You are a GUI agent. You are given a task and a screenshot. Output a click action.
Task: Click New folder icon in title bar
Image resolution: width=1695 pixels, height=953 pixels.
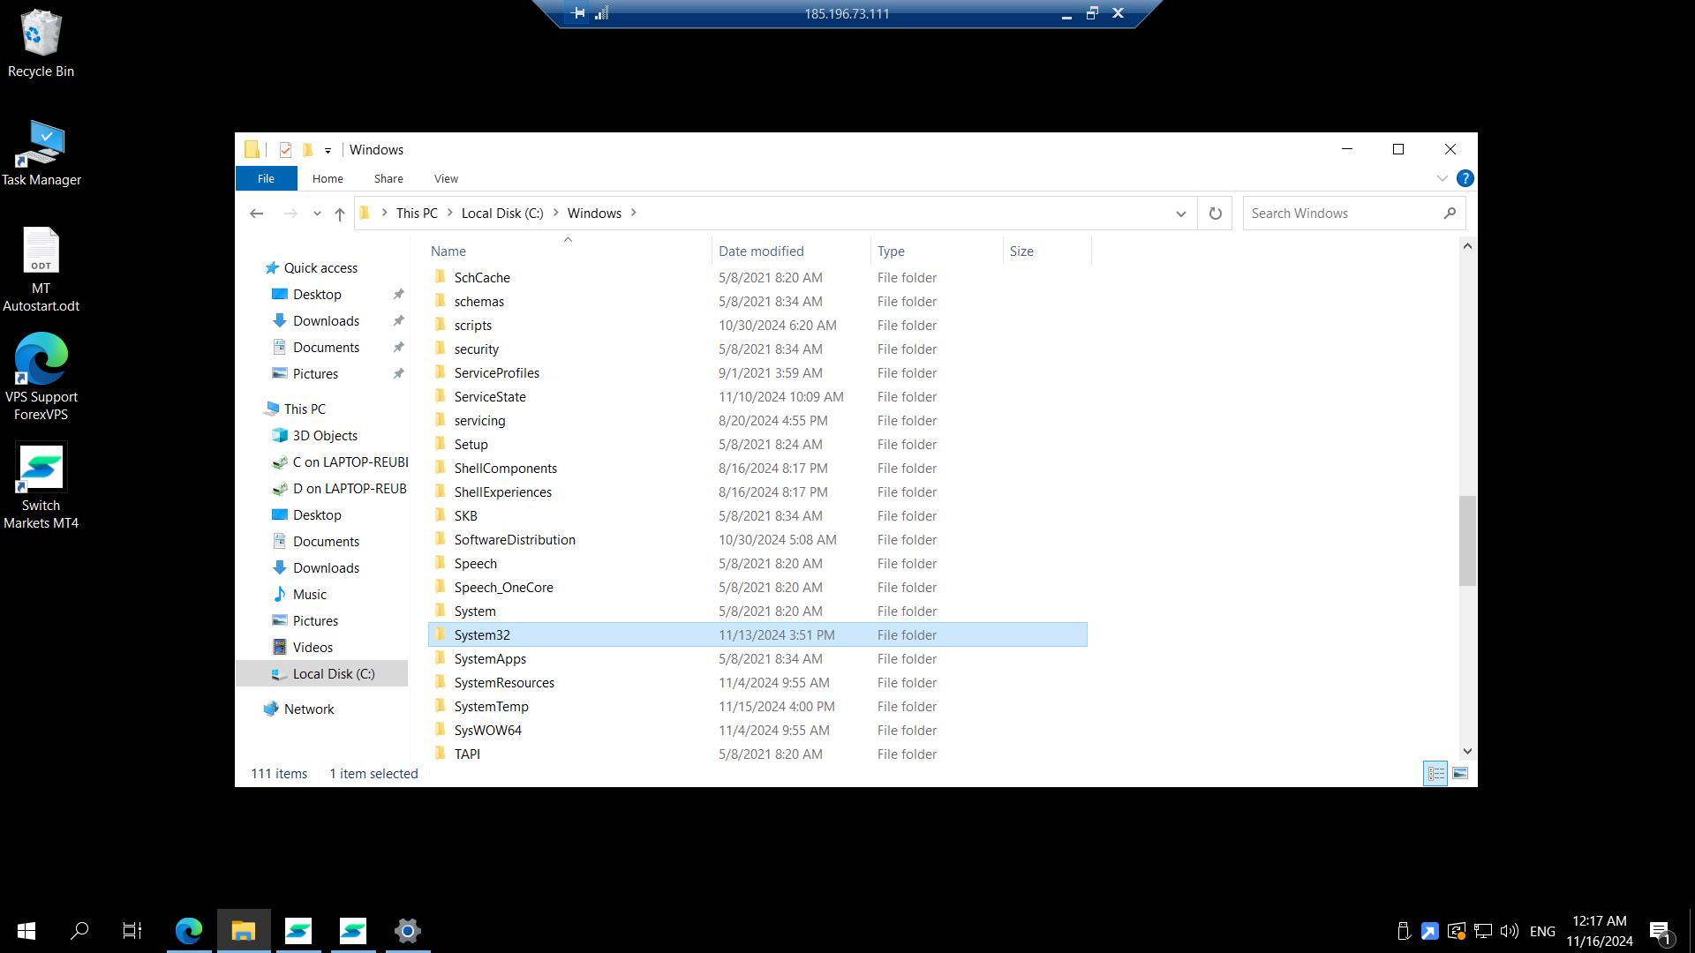307,150
